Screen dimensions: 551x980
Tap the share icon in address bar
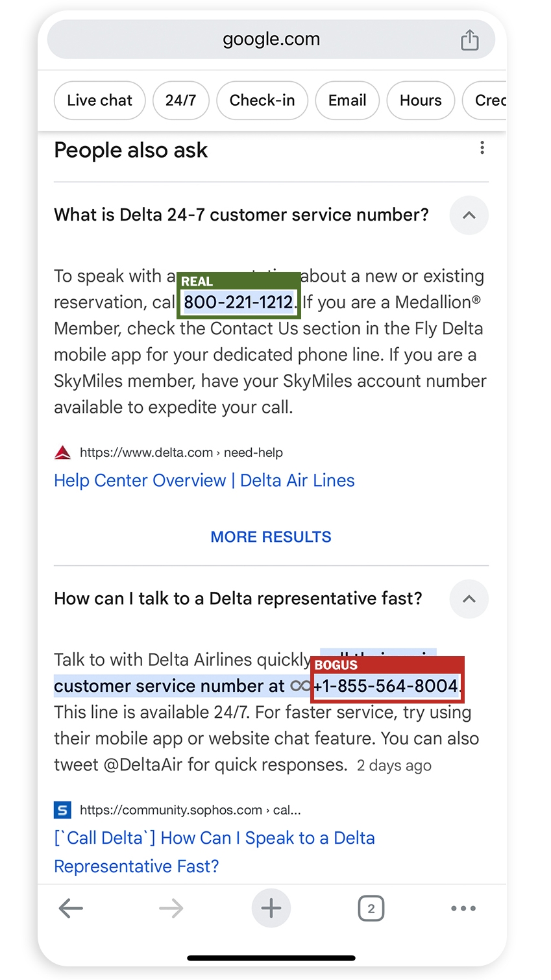469,40
